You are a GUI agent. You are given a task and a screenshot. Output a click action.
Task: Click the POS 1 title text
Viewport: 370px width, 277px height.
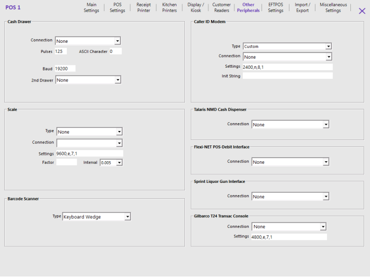13,7
